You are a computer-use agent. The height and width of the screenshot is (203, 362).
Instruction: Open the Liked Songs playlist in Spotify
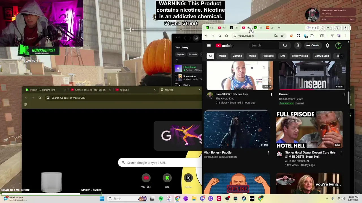point(188,69)
